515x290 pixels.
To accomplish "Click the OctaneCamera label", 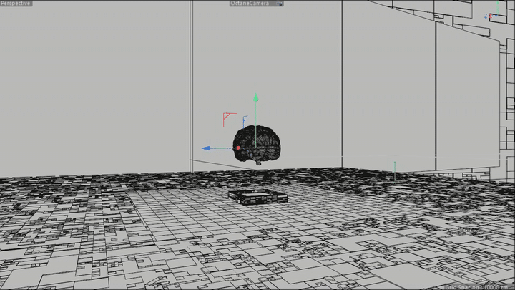I will (x=250, y=4).
